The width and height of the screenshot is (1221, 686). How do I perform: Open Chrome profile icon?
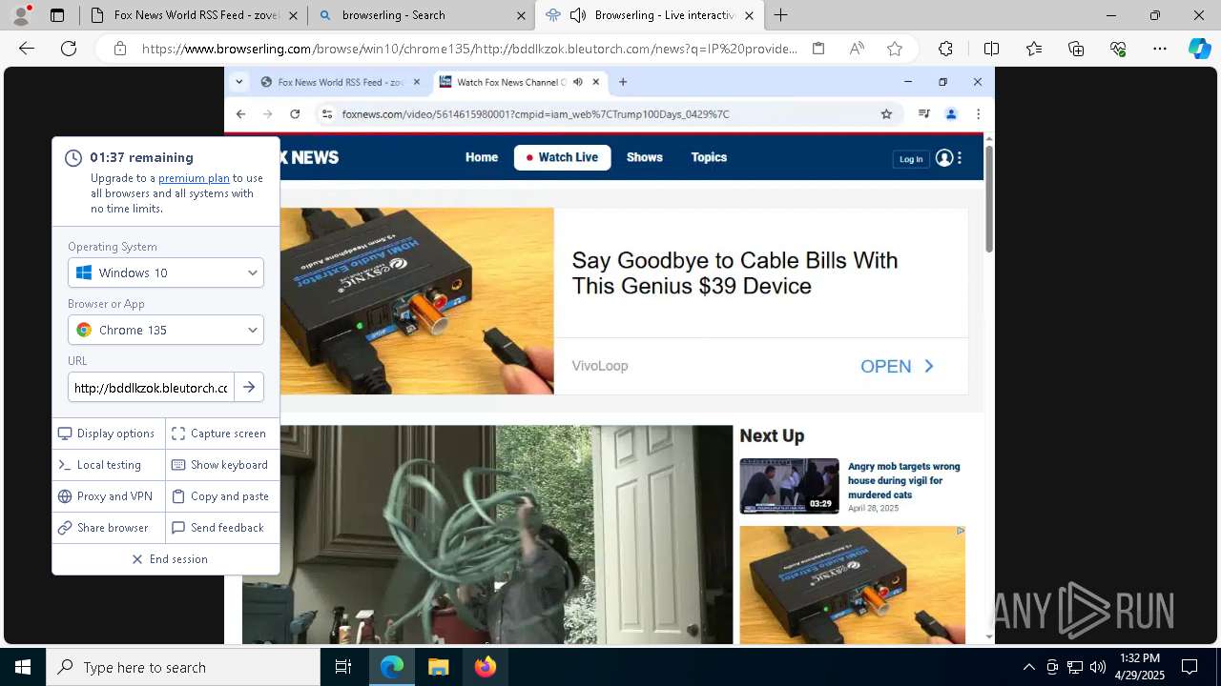point(951,114)
